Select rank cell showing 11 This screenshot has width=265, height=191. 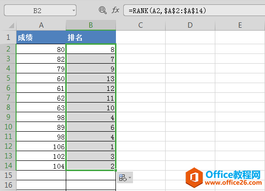pos(91,98)
